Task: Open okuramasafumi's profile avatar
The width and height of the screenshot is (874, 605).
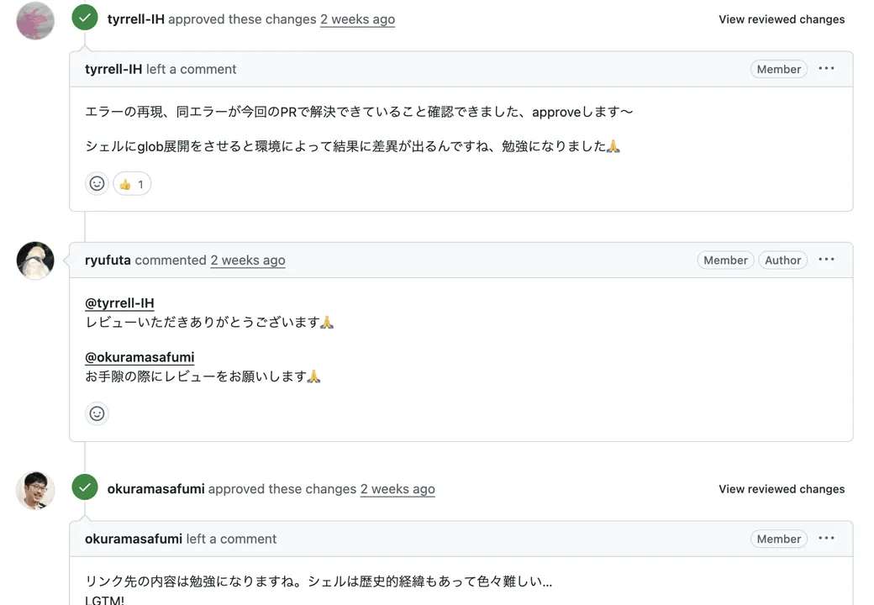Action: (x=35, y=490)
